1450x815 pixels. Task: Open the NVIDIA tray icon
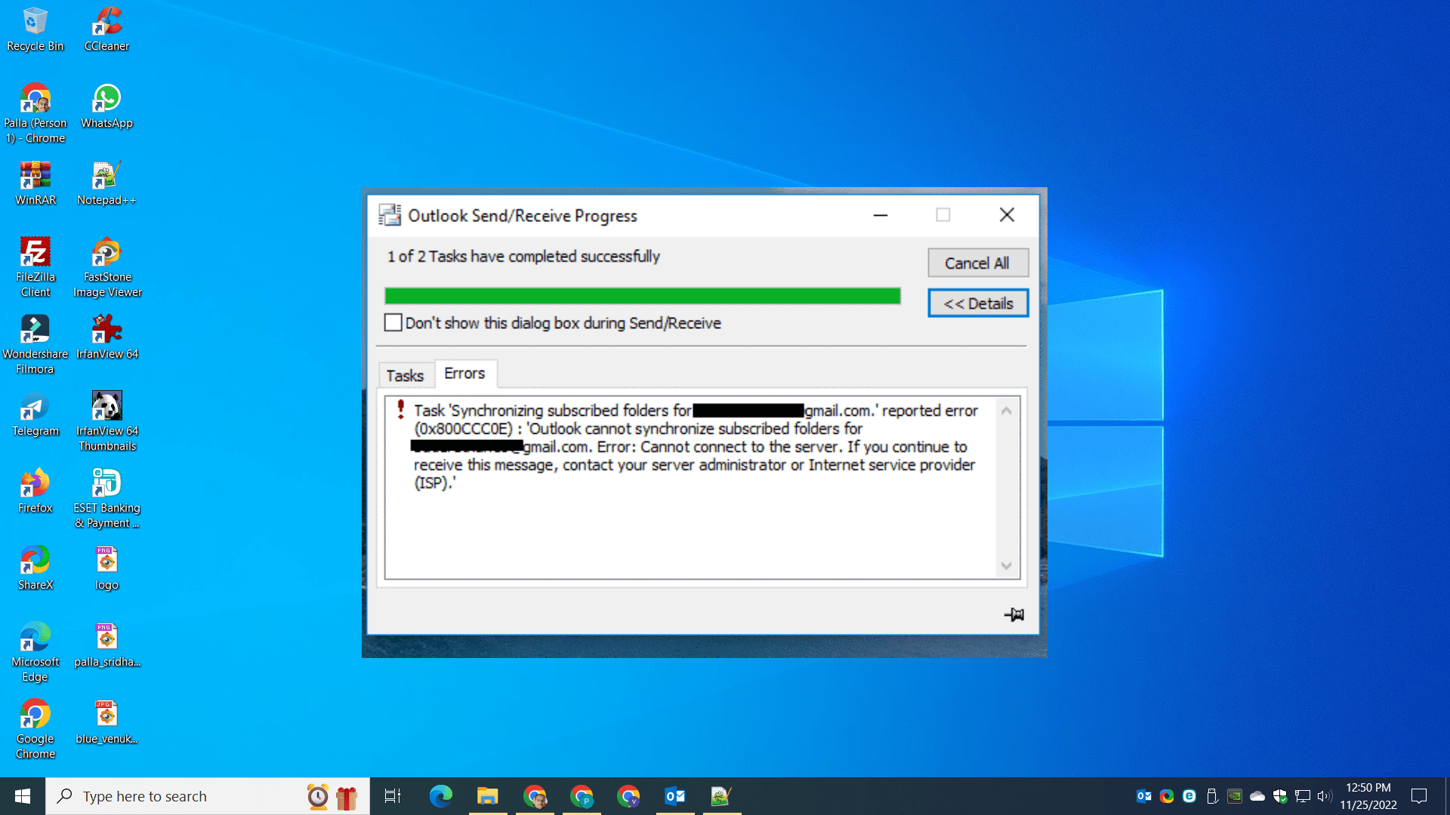(x=1235, y=796)
